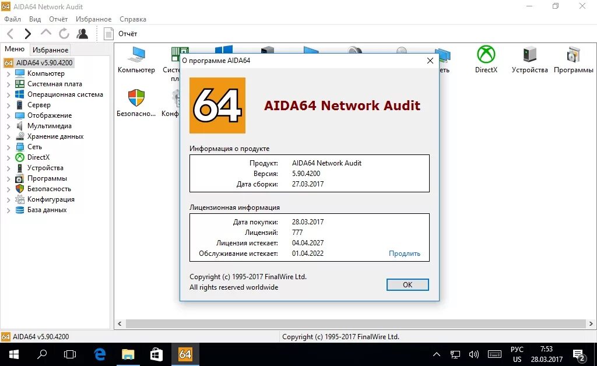Switch to the Меню tab

[x=15, y=49]
